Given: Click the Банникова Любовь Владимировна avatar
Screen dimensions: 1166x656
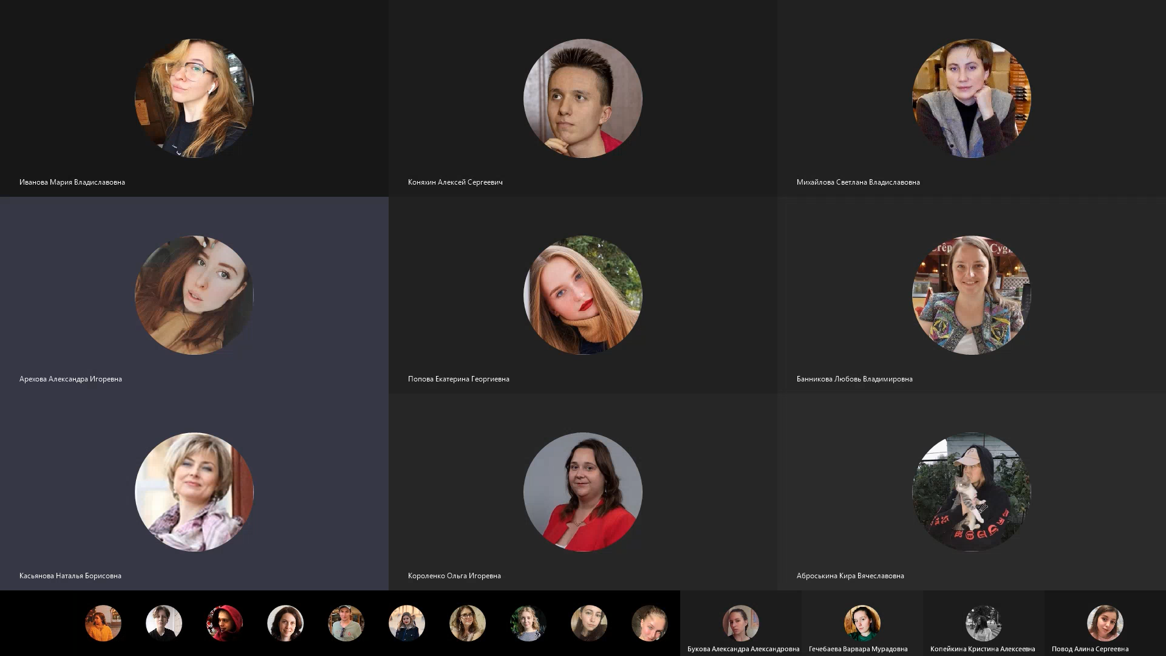Looking at the screenshot, I should click(972, 295).
